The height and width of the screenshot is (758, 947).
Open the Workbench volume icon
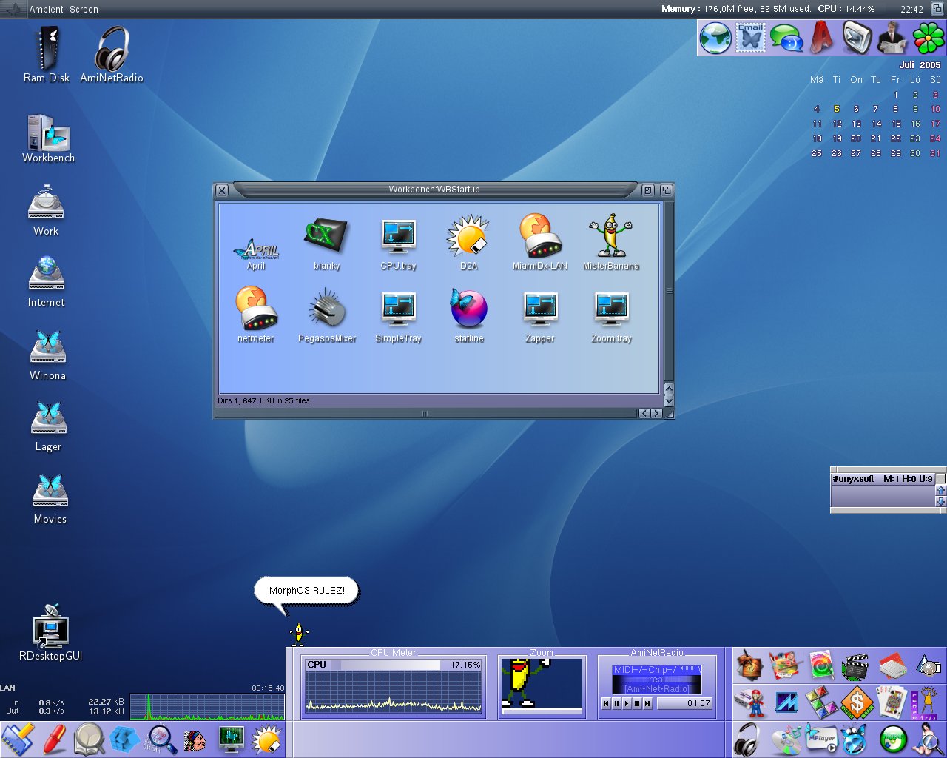48,138
